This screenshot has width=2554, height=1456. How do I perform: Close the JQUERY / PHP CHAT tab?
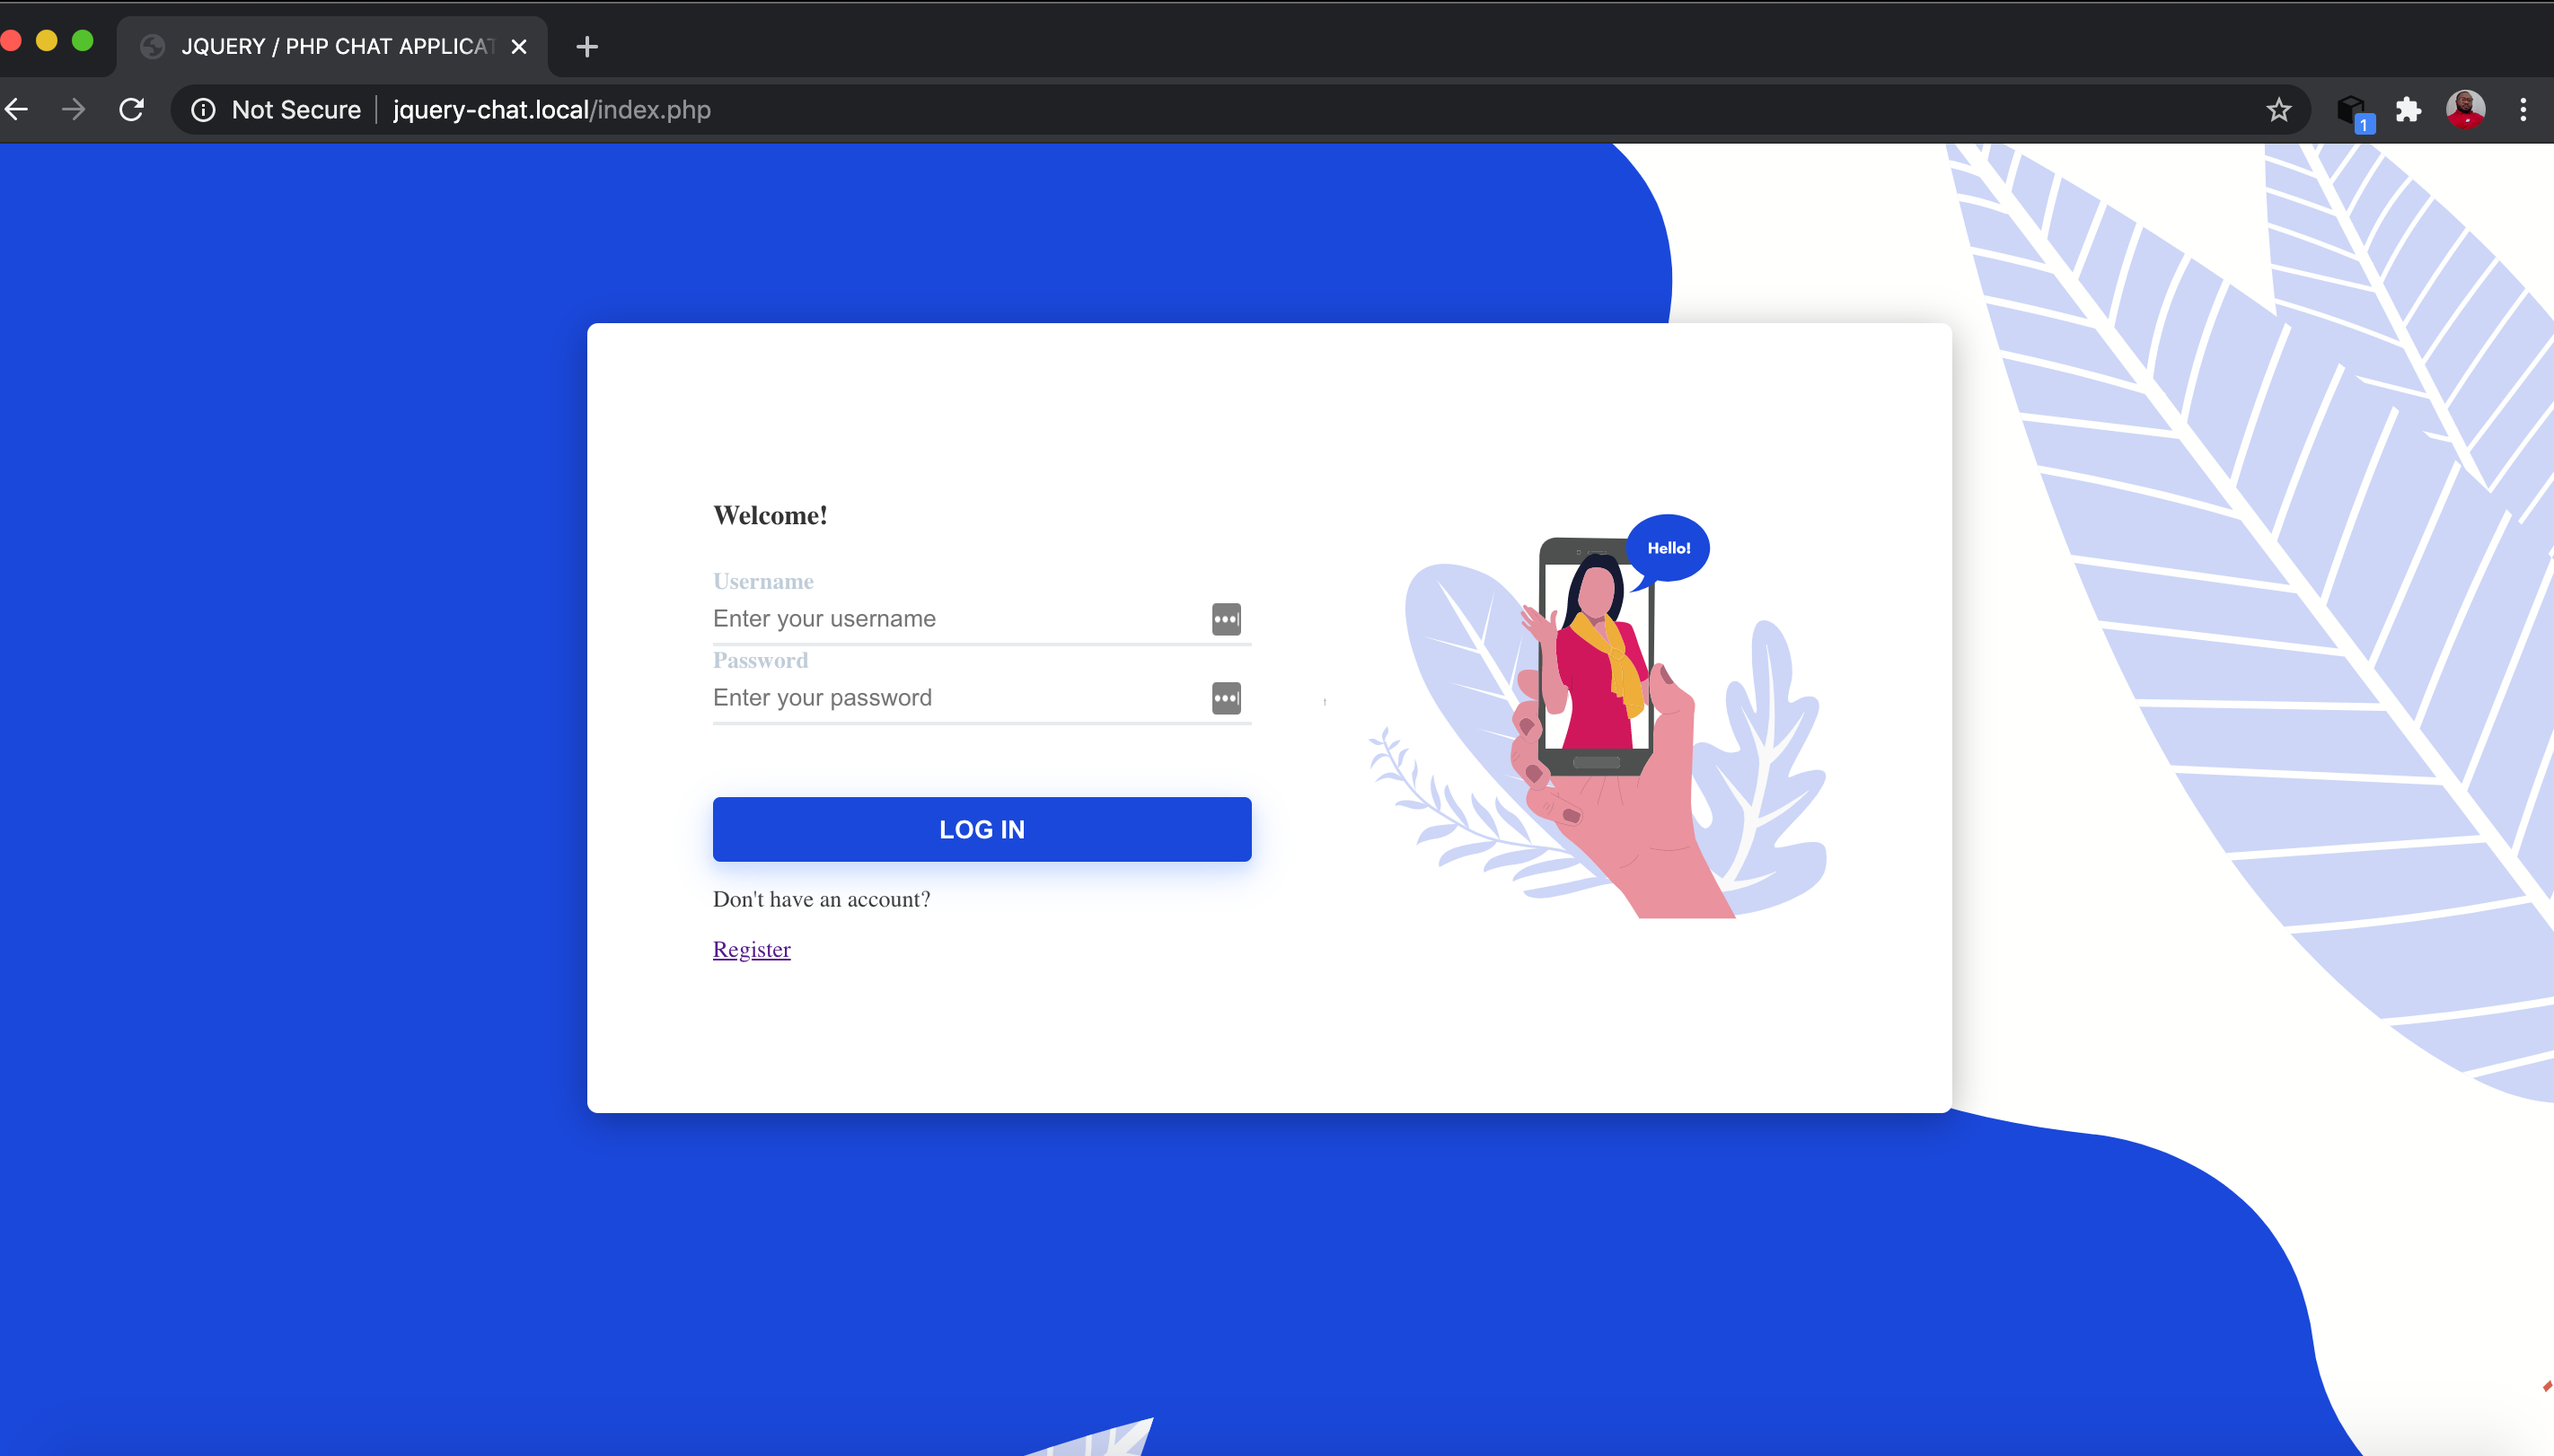point(519,47)
